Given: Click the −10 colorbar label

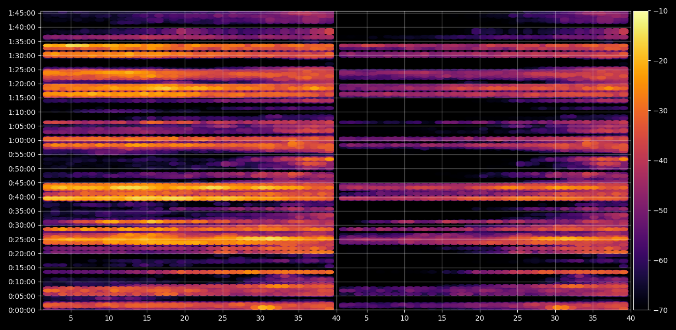Looking at the screenshot, I should pyautogui.click(x=660, y=11).
